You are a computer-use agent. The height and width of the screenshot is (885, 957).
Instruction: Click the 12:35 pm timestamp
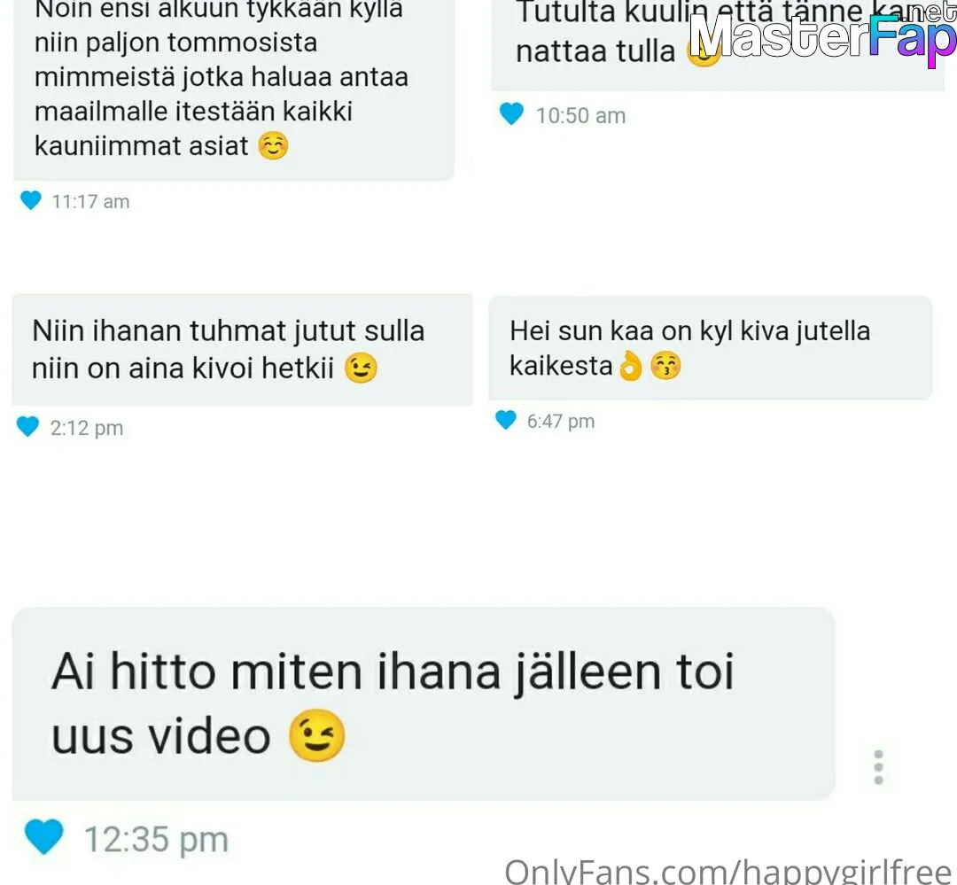point(156,839)
